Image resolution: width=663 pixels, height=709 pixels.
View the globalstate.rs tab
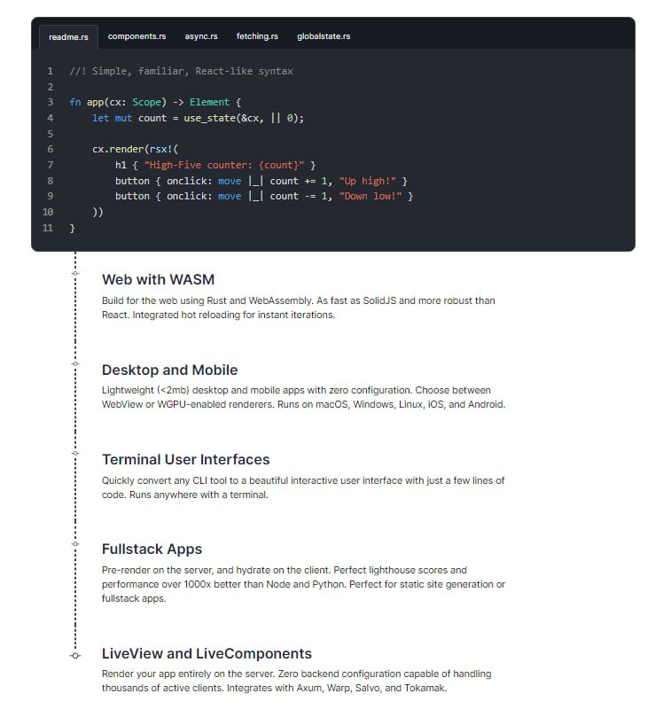tap(323, 36)
